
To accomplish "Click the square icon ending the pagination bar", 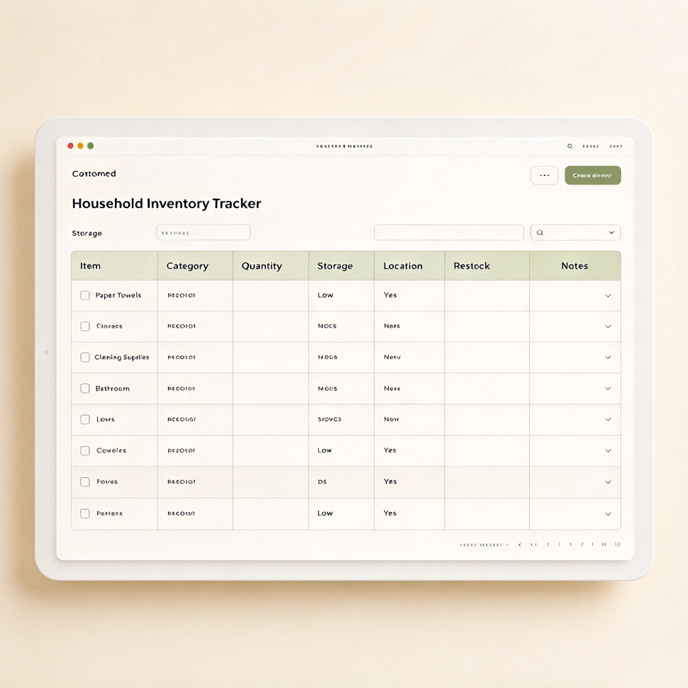I will pyautogui.click(x=617, y=544).
